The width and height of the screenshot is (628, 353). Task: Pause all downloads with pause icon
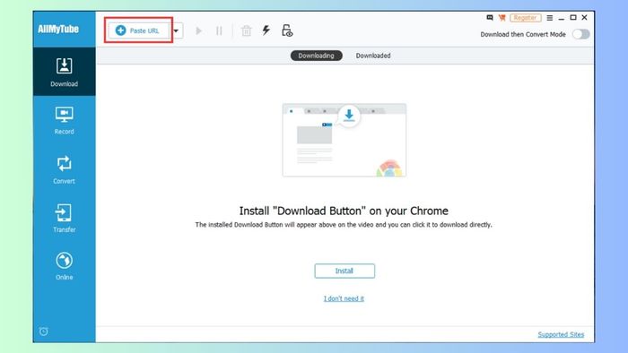(x=219, y=30)
